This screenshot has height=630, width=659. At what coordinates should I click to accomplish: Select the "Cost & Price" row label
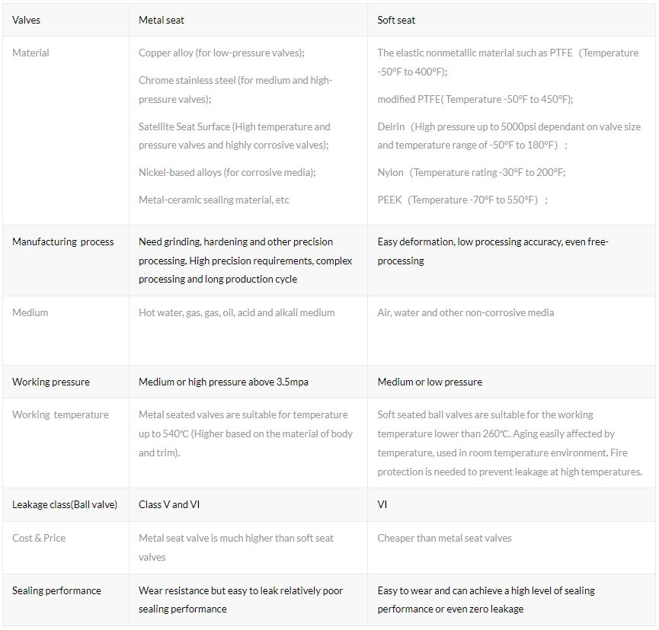tap(39, 538)
